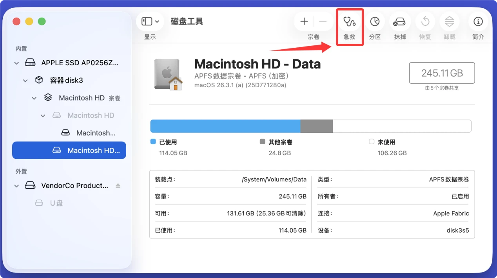Select the U盘 volume row
The image size is (497, 278).
tap(69, 203)
